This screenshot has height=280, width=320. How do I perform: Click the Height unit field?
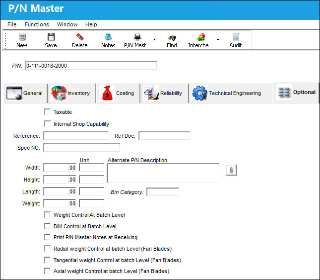tap(92, 180)
